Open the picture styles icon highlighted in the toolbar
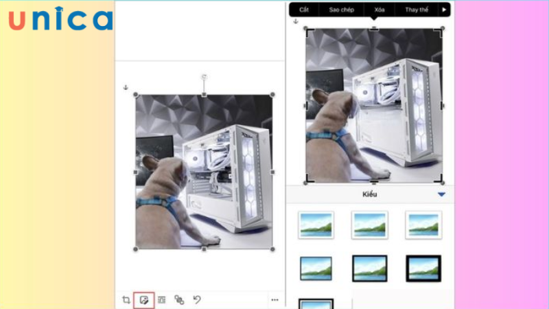549x309 pixels. 144,300
